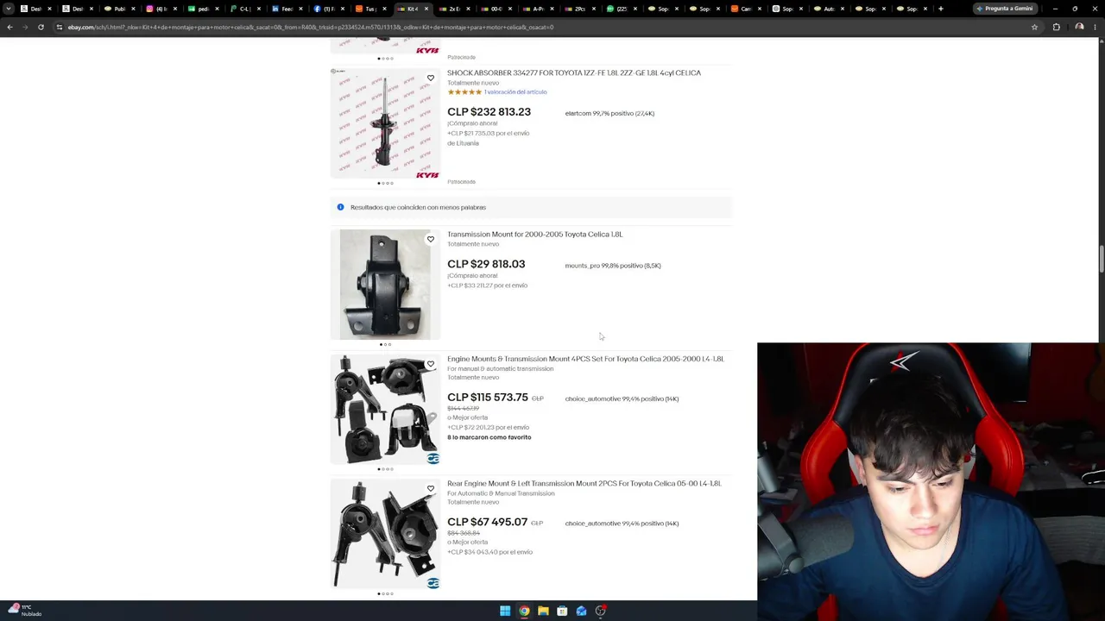This screenshot has width=1105, height=621.
Task: View site information icon in address bar
Action: (59, 27)
